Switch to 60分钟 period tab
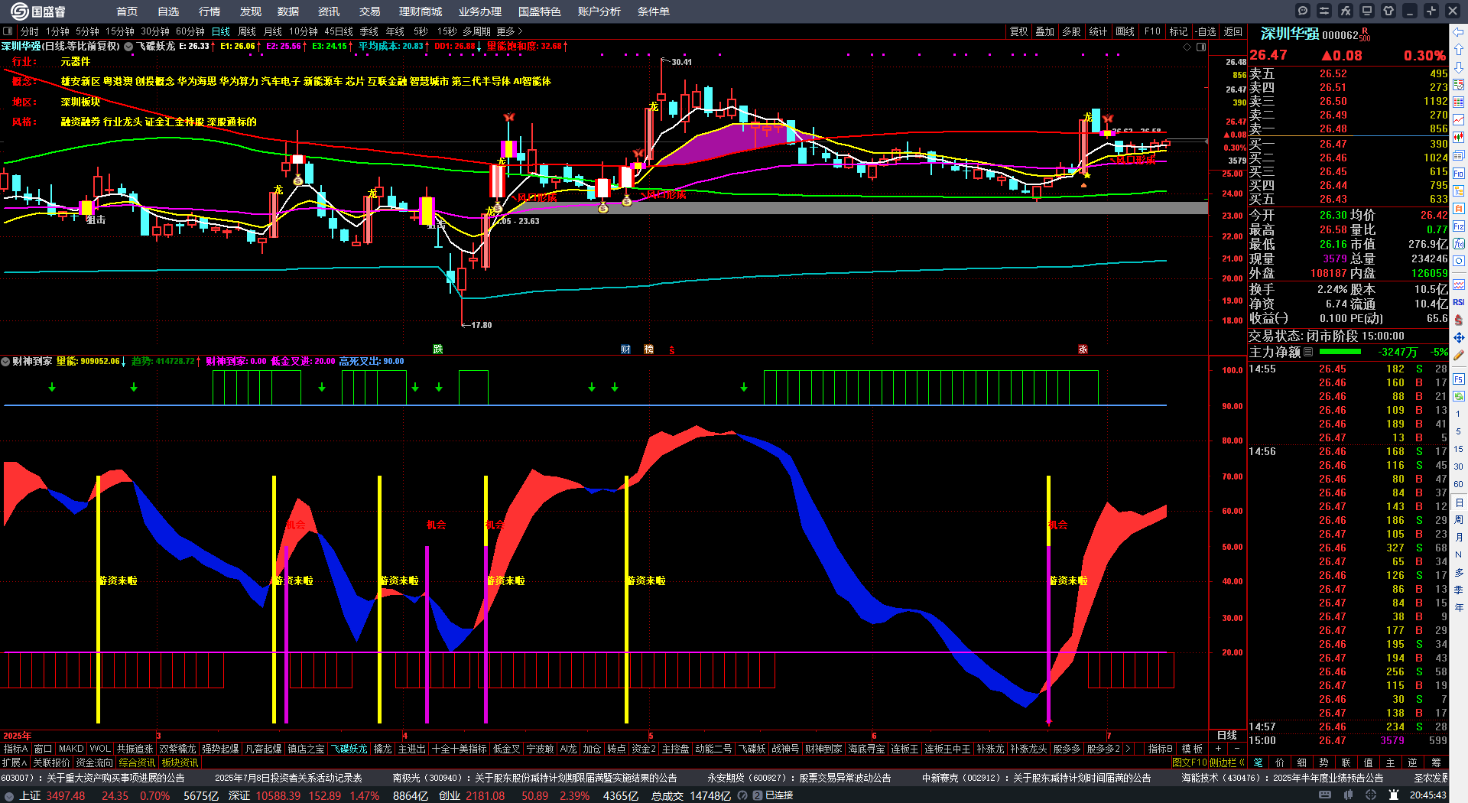 [190, 31]
